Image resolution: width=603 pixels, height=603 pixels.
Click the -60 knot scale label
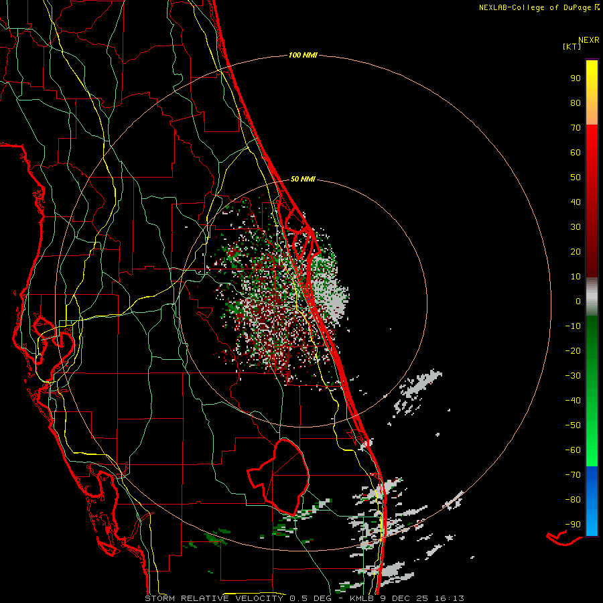pos(573,450)
